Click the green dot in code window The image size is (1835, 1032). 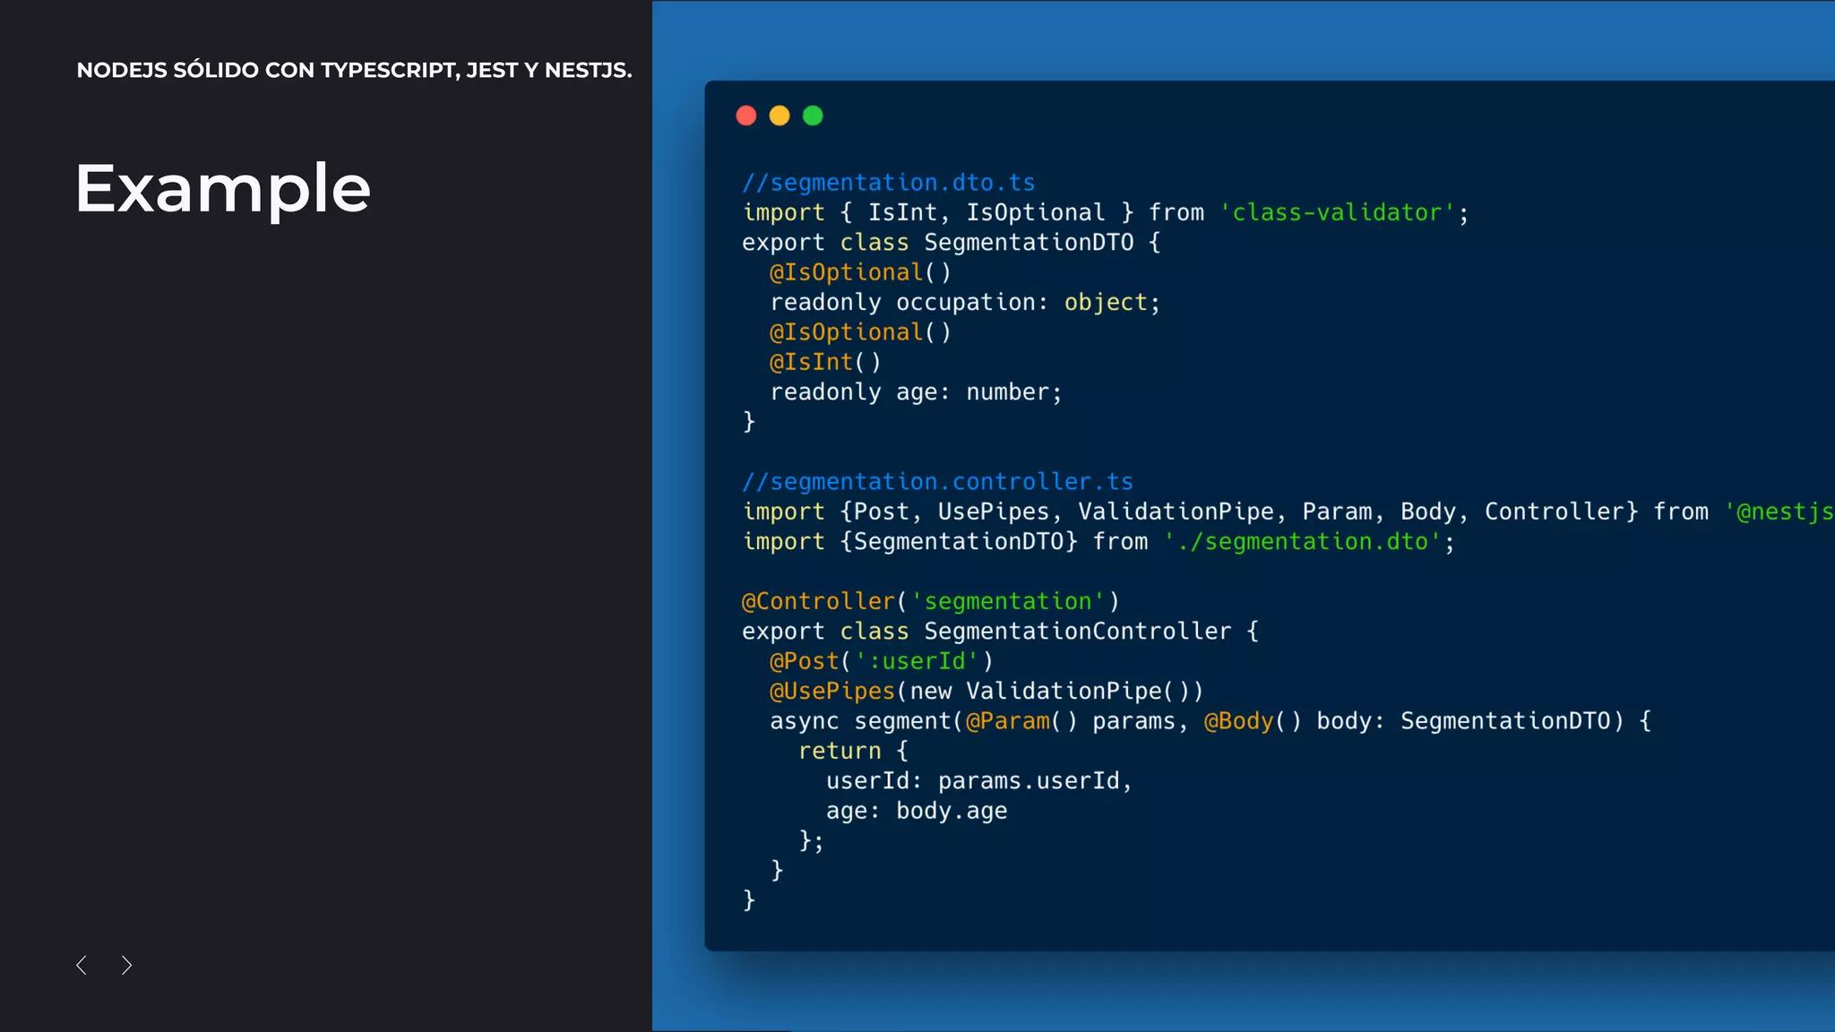click(813, 116)
